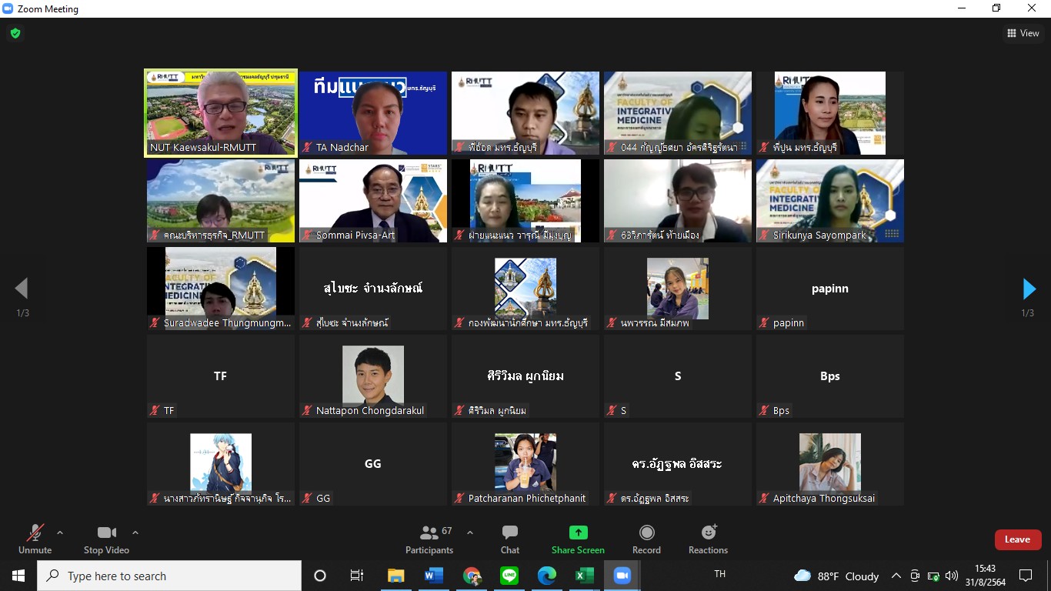Go to previous page of participants

tap(22, 289)
